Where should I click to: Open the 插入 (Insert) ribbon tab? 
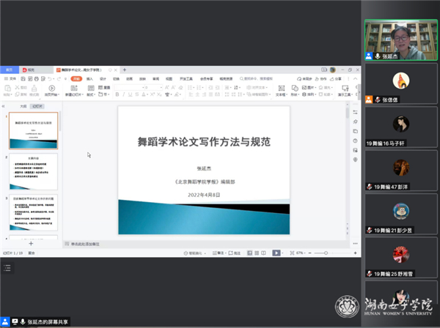point(91,78)
